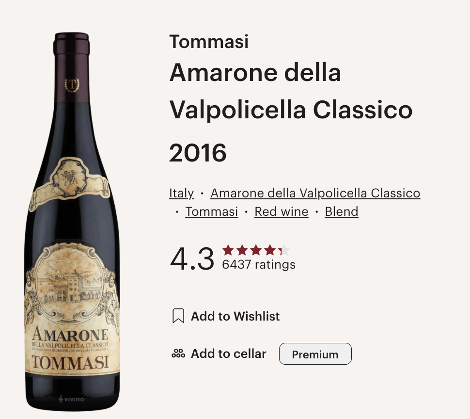Open the Blend grape link
This screenshot has width=470, height=419.
click(342, 211)
